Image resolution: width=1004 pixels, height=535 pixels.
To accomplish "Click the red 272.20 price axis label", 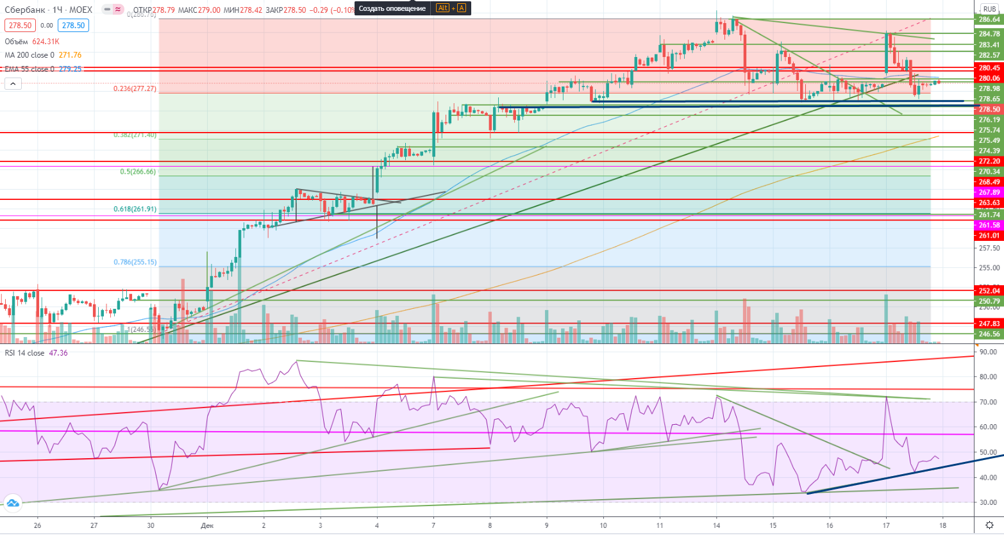I will [x=989, y=161].
